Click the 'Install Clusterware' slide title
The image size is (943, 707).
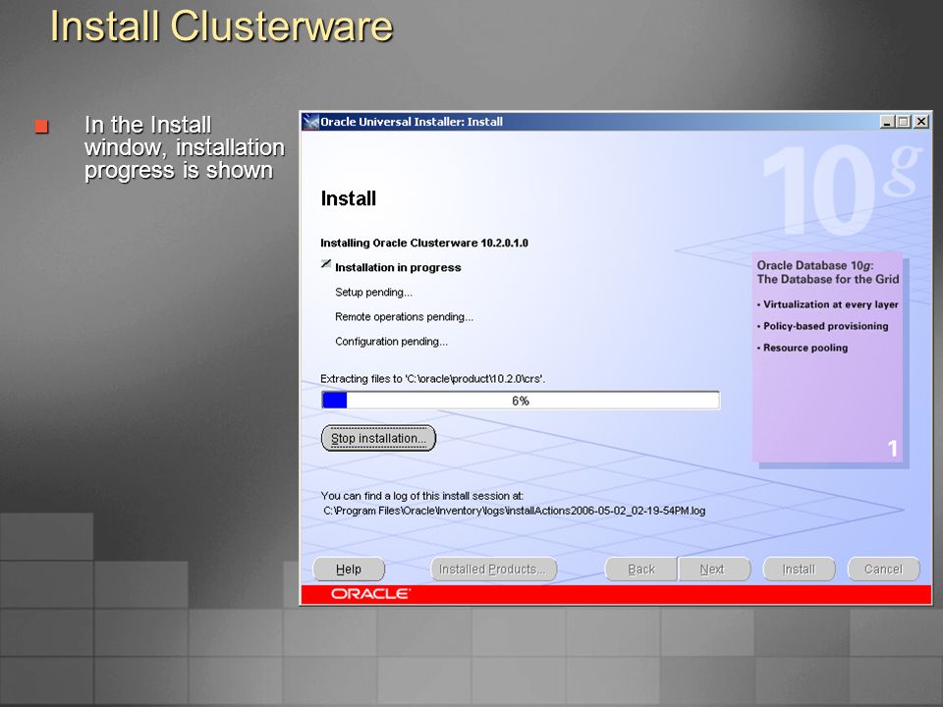(x=221, y=27)
